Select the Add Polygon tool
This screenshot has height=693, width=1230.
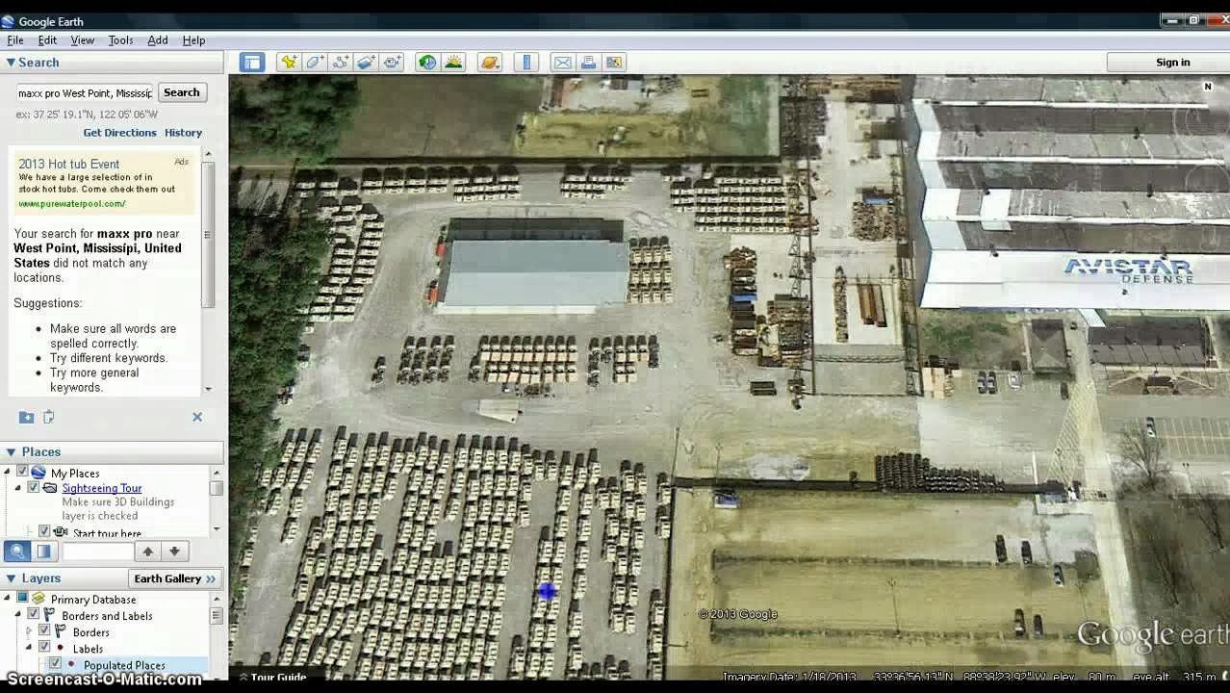(x=315, y=62)
